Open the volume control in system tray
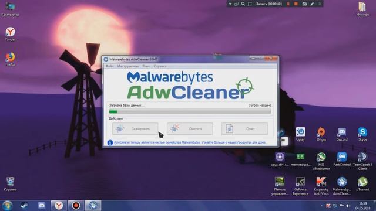Image resolution: width=376 pixels, height=211 pixels. 348,206
